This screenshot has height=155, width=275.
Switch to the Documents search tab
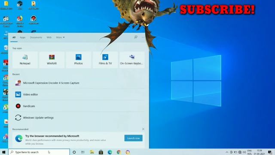[x=36, y=37]
